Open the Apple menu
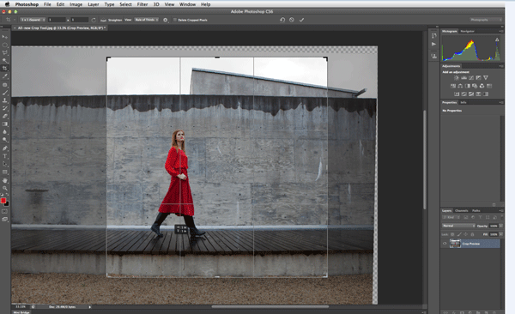 click(x=7, y=4)
